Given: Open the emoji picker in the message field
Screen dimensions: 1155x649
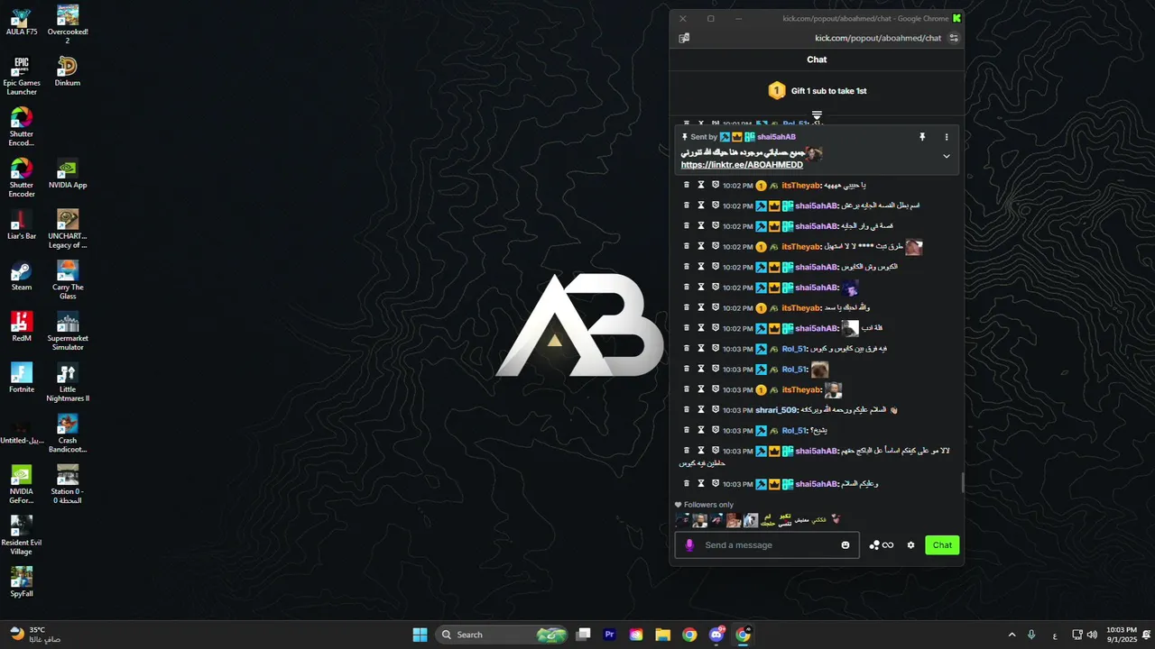Looking at the screenshot, I should tap(845, 545).
